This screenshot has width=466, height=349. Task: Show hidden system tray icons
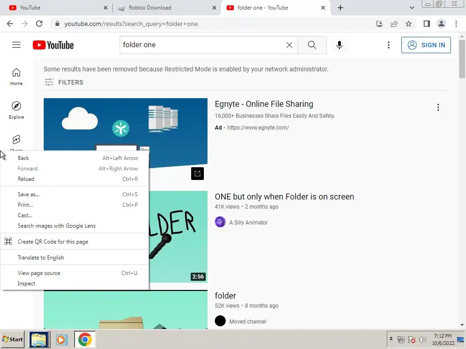pyautogui.click(x=391, y=339)
